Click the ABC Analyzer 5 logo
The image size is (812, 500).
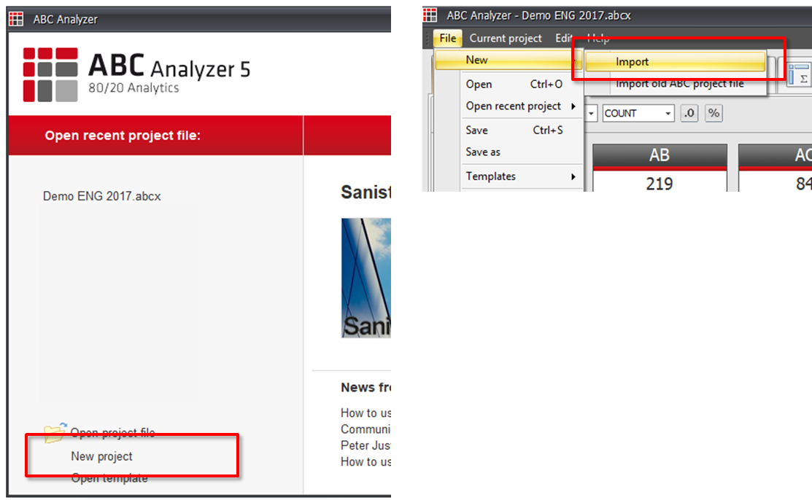(136, 75)
